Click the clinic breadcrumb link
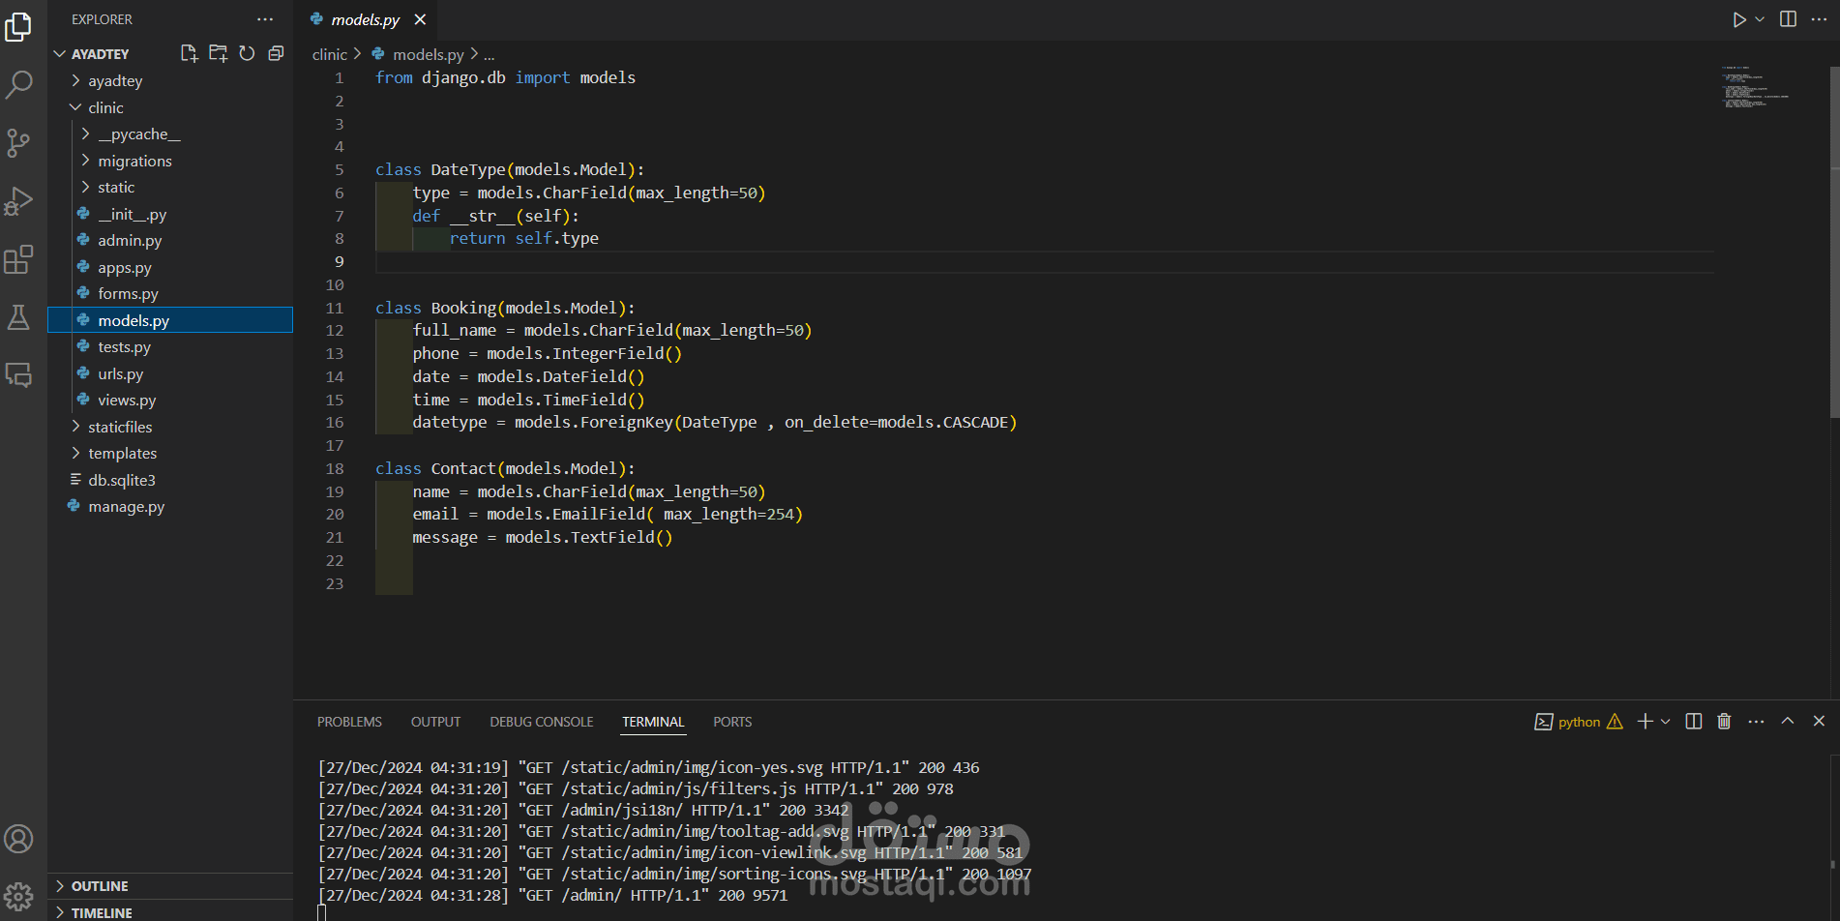 329,55
